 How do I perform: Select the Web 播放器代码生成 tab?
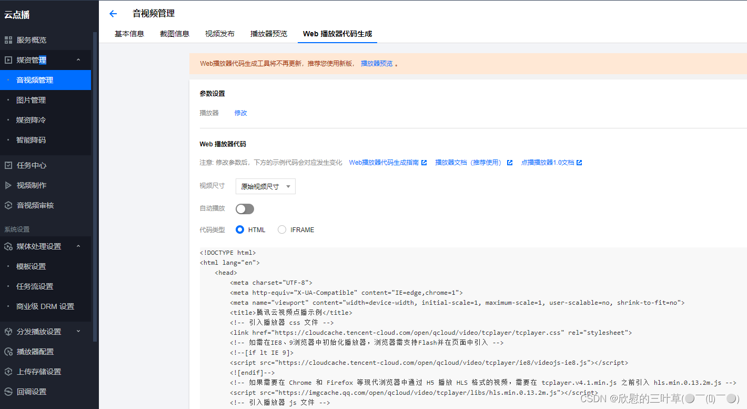tap(337, 34)
